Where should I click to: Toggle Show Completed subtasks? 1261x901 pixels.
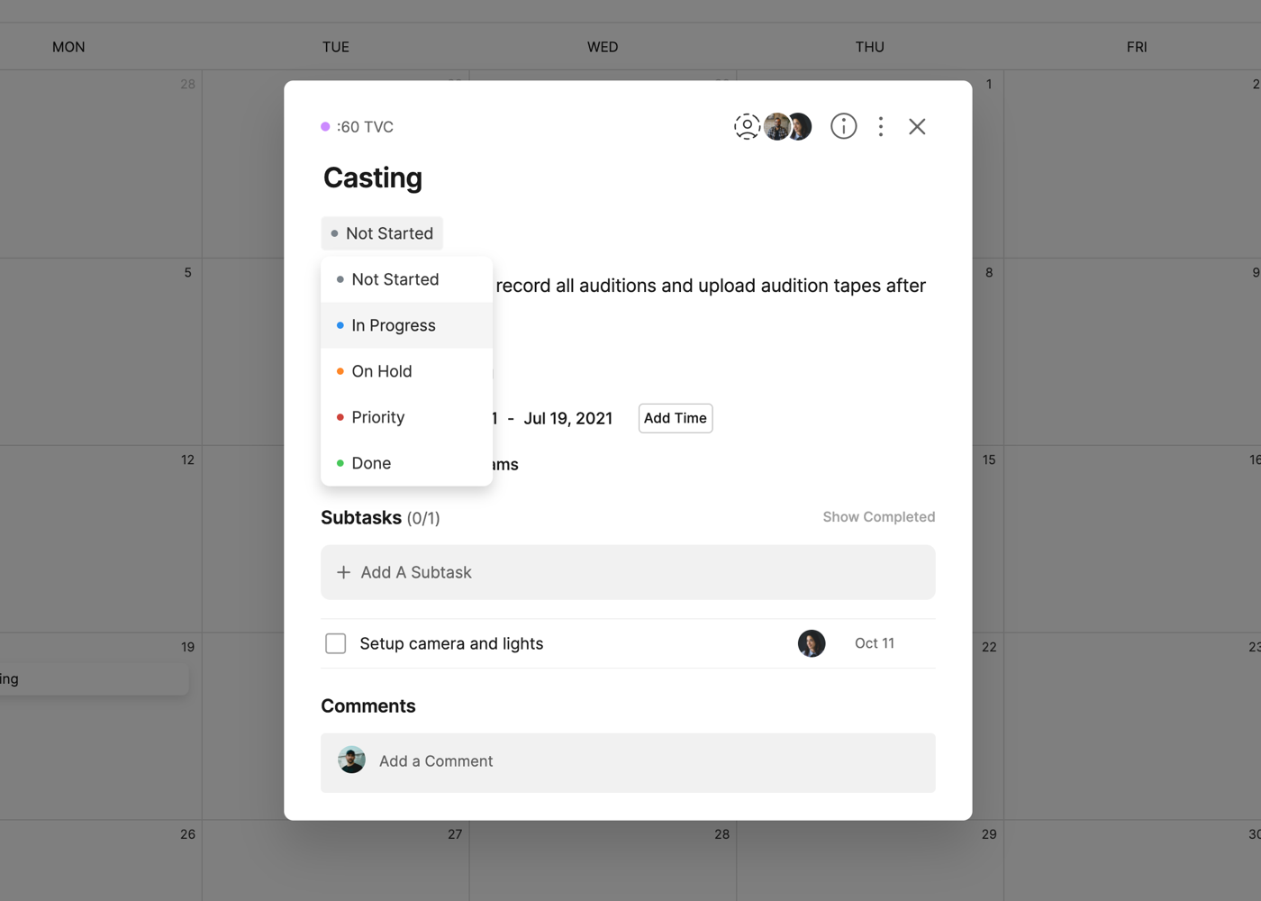pos(878,517)
